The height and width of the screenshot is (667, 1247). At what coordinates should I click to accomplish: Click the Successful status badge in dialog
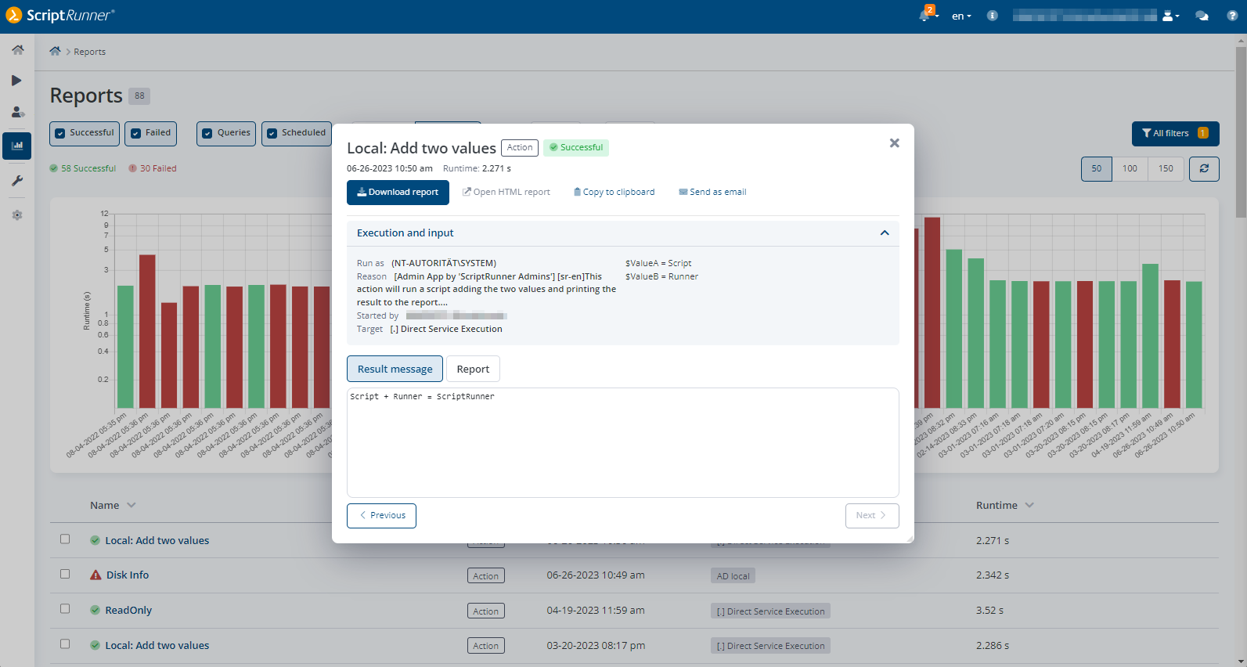[576, 147]
